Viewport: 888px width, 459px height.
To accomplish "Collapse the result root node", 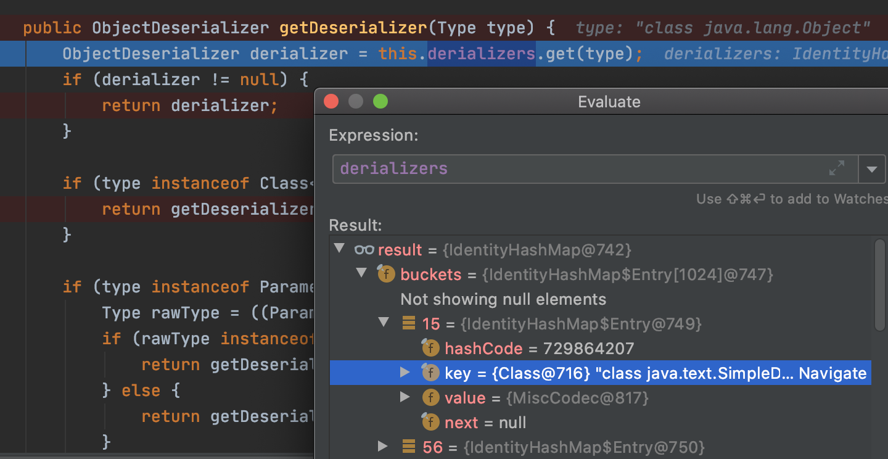I will 339,249.
